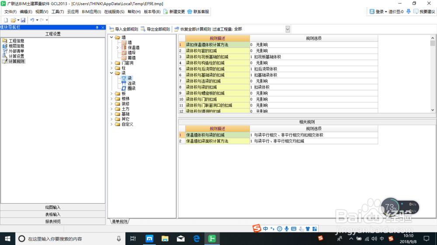The height and width of the screenshot is (245, 437).
Task: Expand the 基础 folder
Action: (111, 114)
